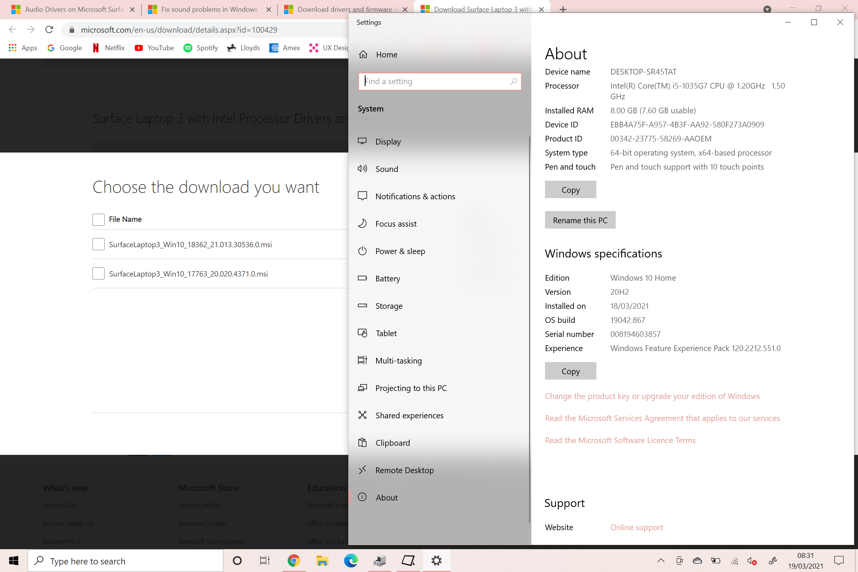Open the Online support link
This screenshot has width=858, height=572.
click(x=636, y=527)
